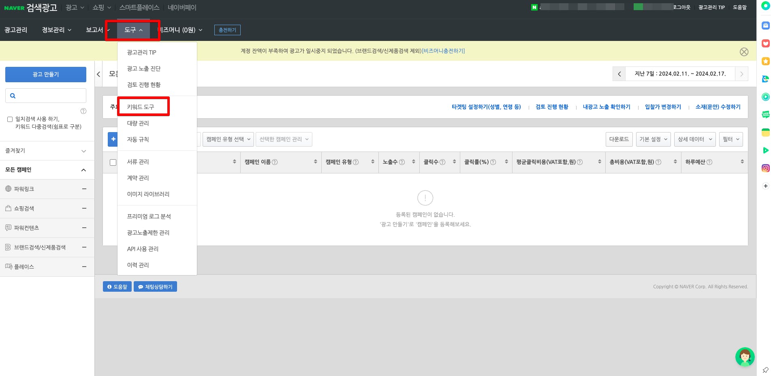Open the 선택한 캠페인 관리 dropdown
The image size is (771, 376).
(x=284, y=139)
